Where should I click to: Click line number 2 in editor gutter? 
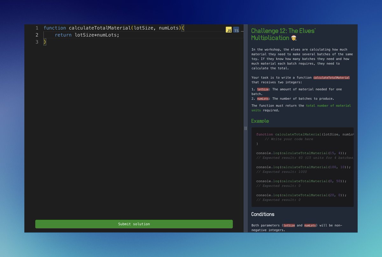[x=37, y=35]
